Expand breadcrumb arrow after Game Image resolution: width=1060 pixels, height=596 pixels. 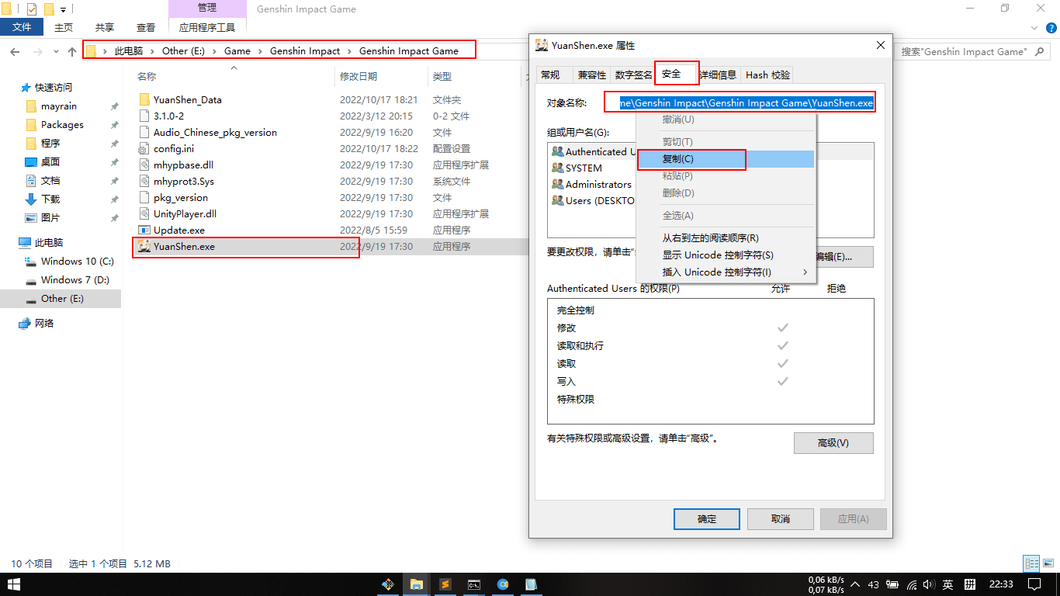pyautogui.click(x=260, y=51)
